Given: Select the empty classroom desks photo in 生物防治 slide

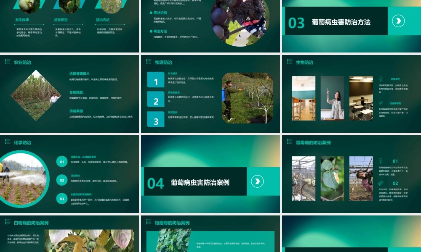Looking at the screenshot, I should coord(304,98).
